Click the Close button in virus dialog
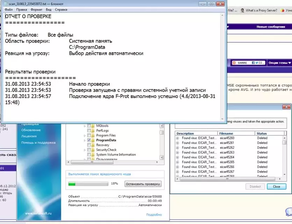This screenshot has height=224, width=292. point(277,187)
